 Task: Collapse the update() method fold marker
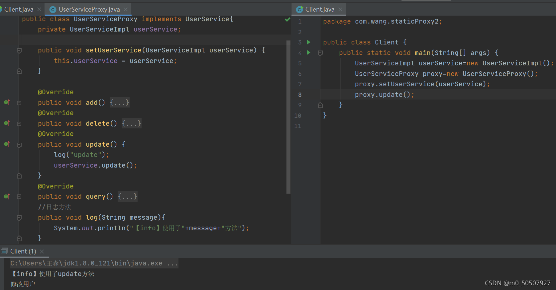(x=19, y=145)
